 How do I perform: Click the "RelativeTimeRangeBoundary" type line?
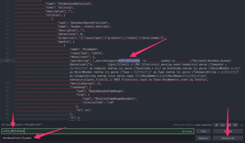pos(109,99)
